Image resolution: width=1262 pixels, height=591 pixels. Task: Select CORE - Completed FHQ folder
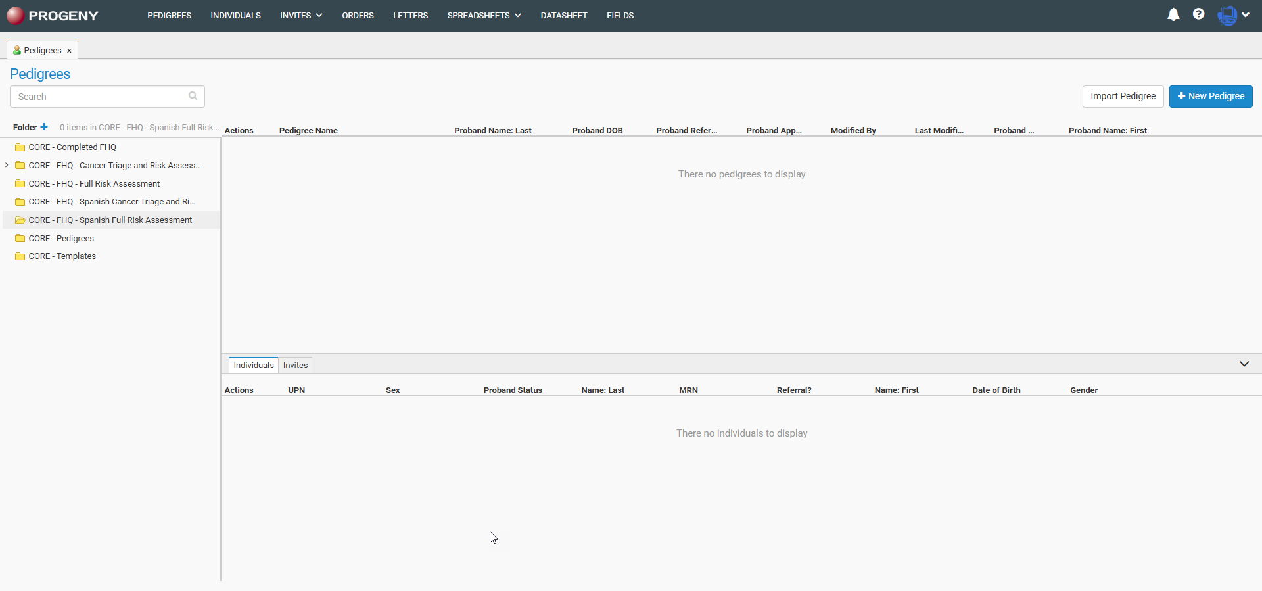(72, 147)
